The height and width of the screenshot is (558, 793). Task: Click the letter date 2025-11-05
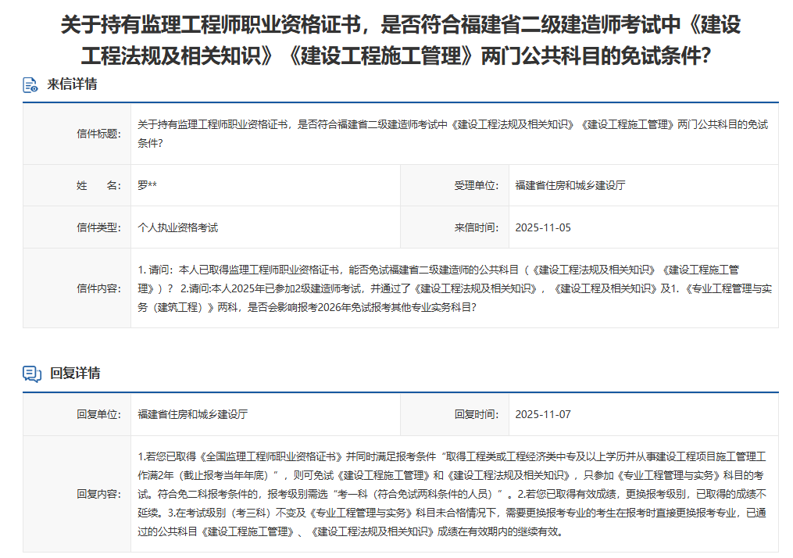click(543, 227)
